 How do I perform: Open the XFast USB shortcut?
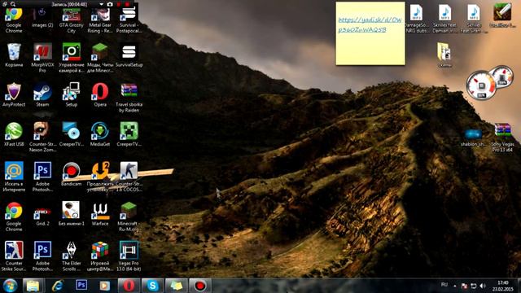click(x=14, y=134)
